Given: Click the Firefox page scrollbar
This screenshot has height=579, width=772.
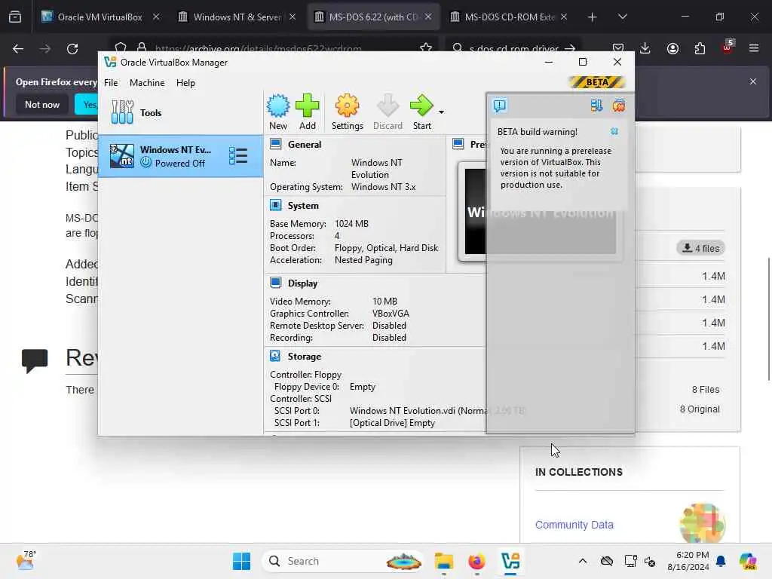Looking at the screenshot, I should (768, 319).
